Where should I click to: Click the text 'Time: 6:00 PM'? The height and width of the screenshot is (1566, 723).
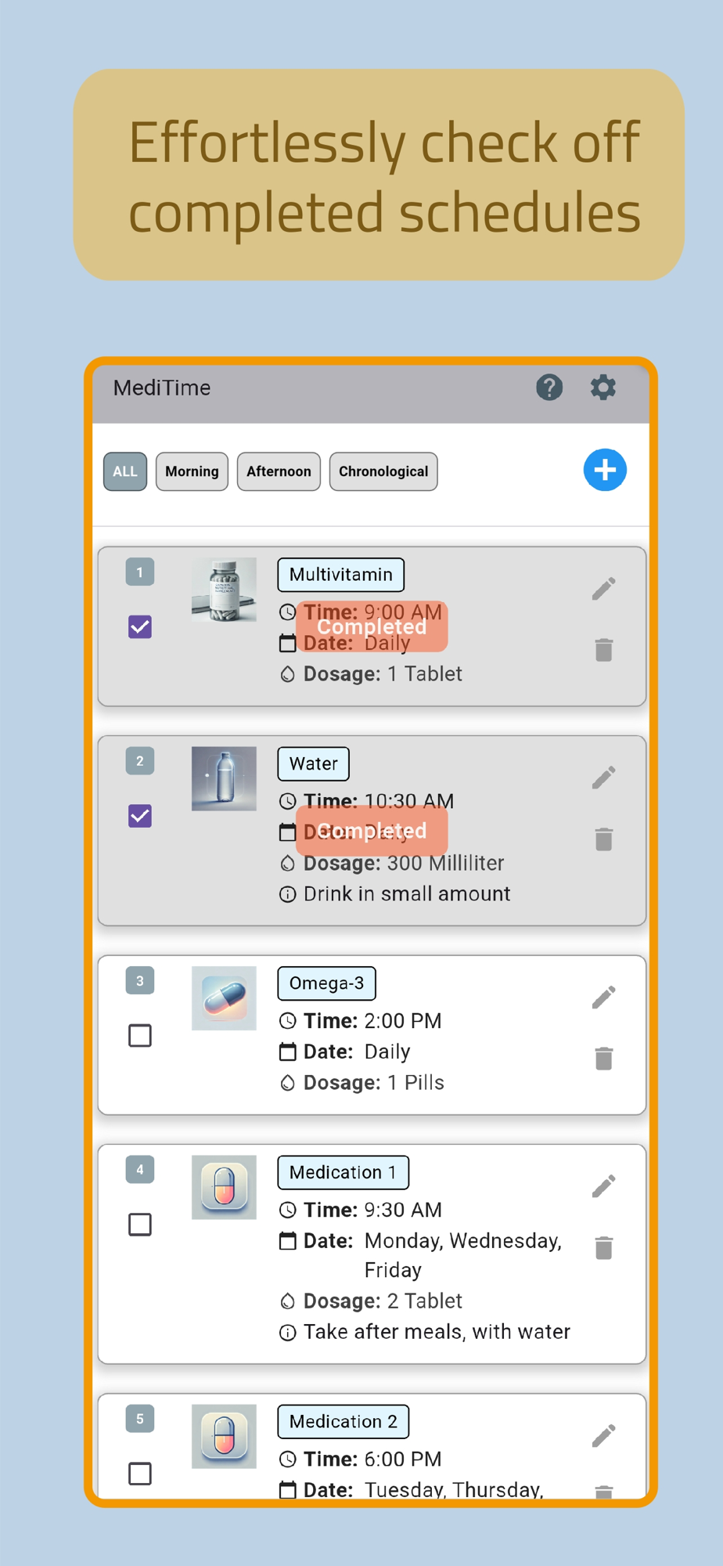click(x=372, y=1460)
